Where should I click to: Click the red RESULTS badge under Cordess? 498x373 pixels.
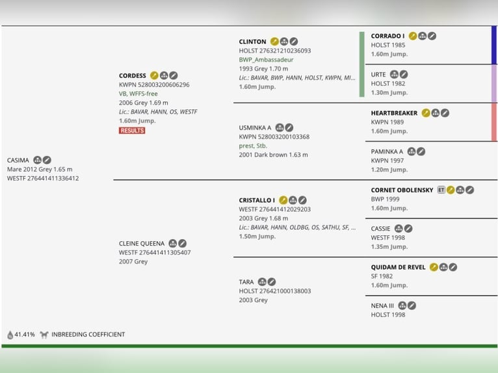132,131
